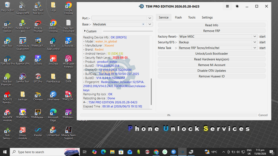Image resolution: width=278 pixels, height=156 pixels.
Task: Open the TSM-PRO Edition desktop shortcut
Action: pos(7,26)
